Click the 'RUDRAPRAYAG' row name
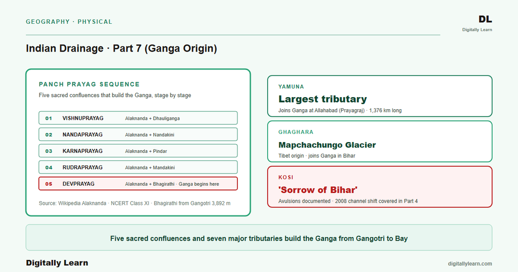Screen dimensions: 518x272 click(82, 167)
